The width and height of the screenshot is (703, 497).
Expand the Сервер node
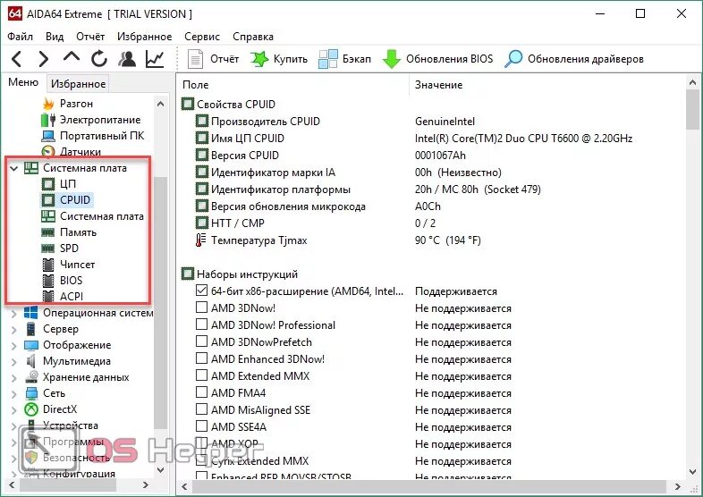coord(14,329)
